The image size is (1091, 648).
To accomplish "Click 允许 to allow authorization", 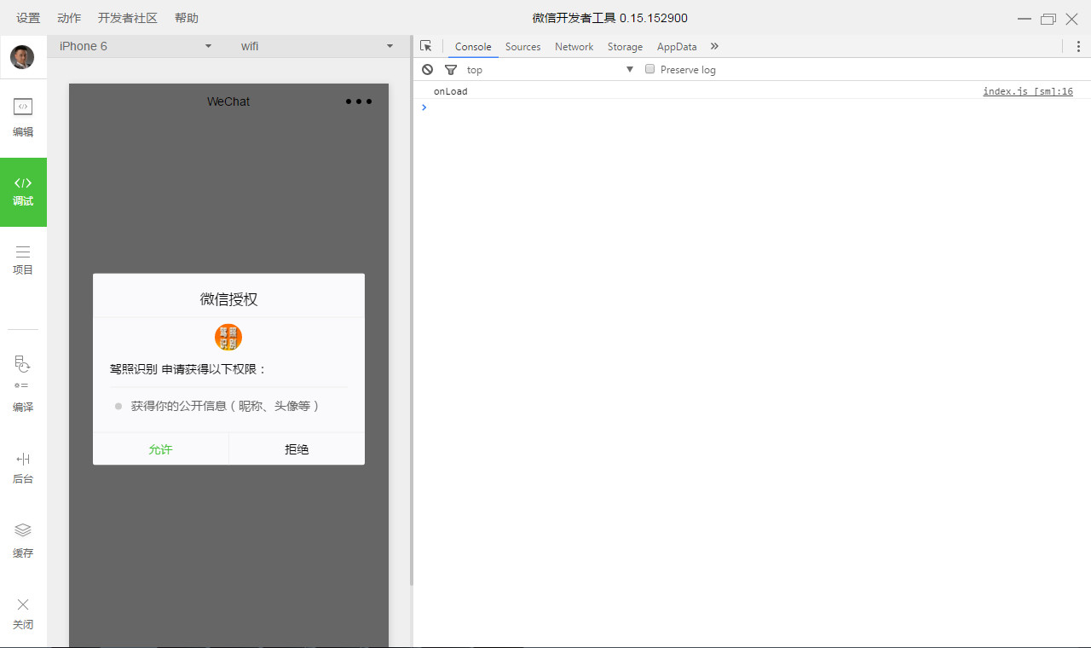I will pos(160,449).
